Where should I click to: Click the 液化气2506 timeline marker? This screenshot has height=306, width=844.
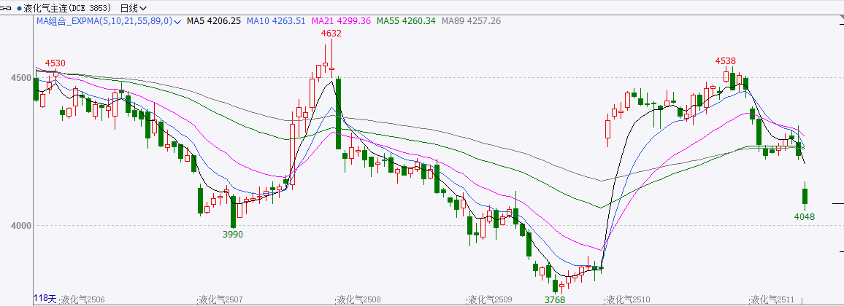click(x=83, y=299)
